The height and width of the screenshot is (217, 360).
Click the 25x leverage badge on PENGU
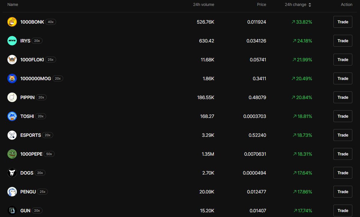click(x=42, y=192)
